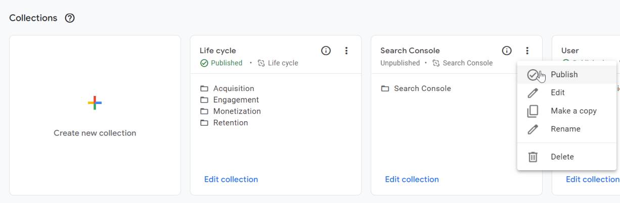The width and height of the screenshot is (620, 203).
Task: Click the Unpublished status text
Action: 400,63
